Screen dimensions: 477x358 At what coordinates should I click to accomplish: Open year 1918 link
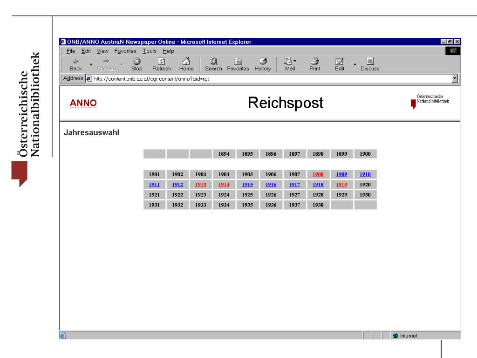(318, 185)
